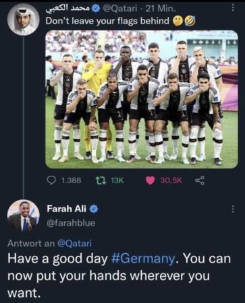The width and height of the screenshot is (245, 303).
Task: Click the 30,5K likes count
Action: [x=171, y=180]
